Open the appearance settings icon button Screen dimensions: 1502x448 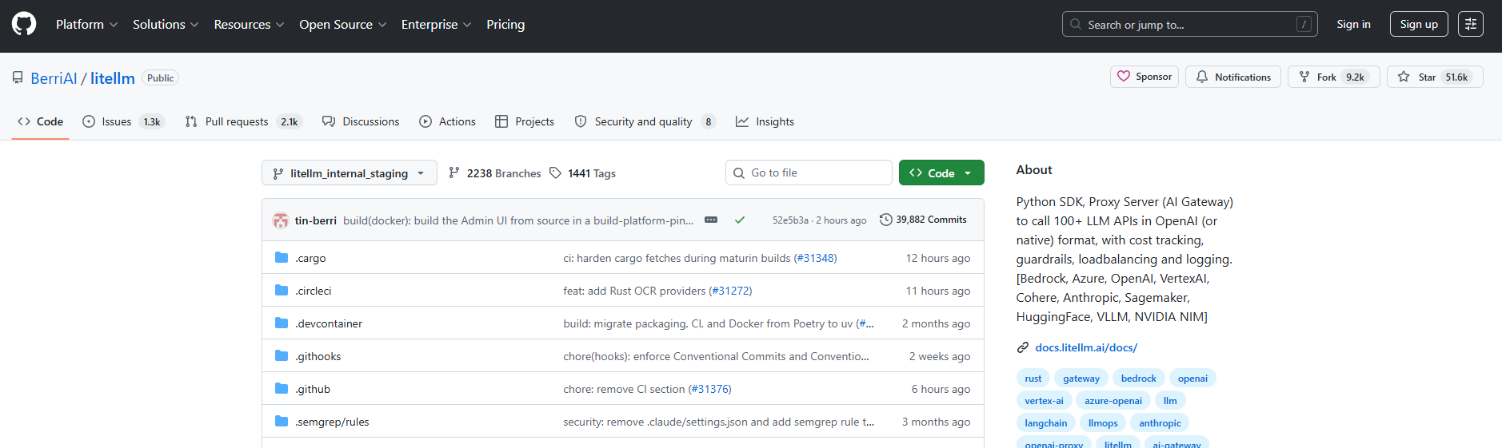[1470, 25]
